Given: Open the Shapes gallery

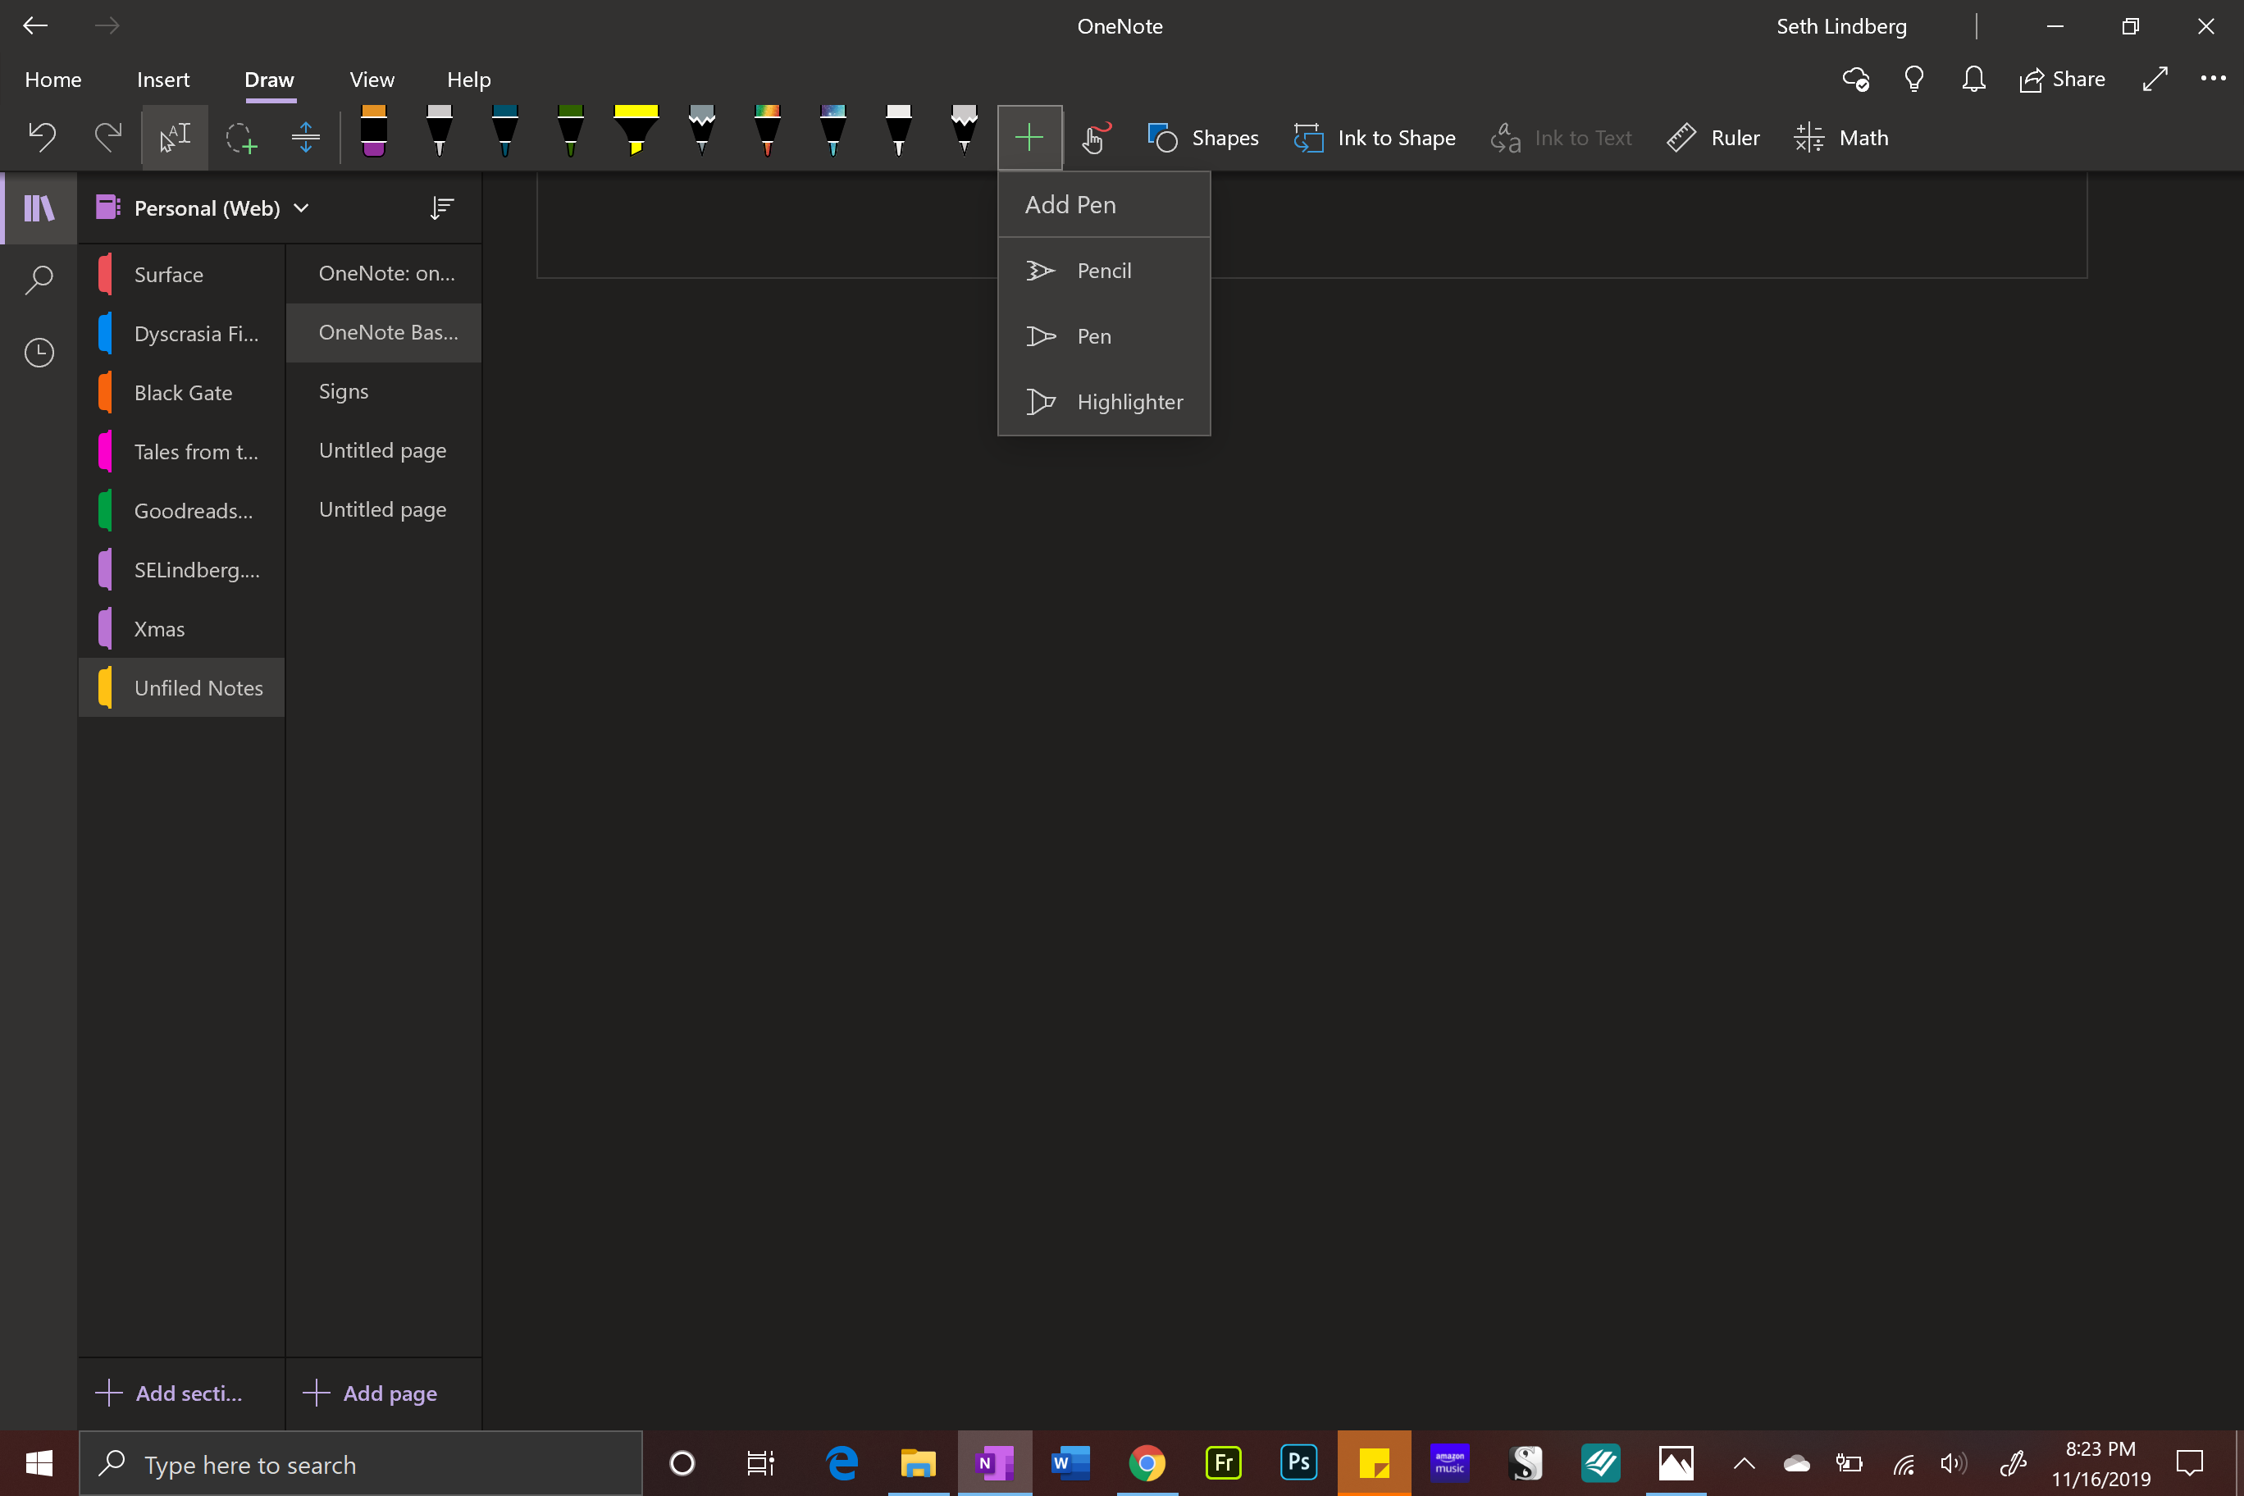Looking at the screenshot, I should coord(1203,138).
